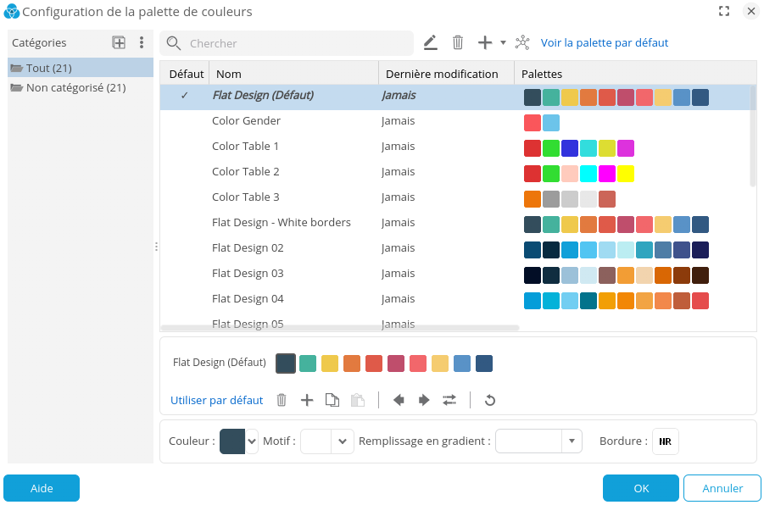Click the delete palette trash icon
764x505 pixels.
(x=457, y=42)
